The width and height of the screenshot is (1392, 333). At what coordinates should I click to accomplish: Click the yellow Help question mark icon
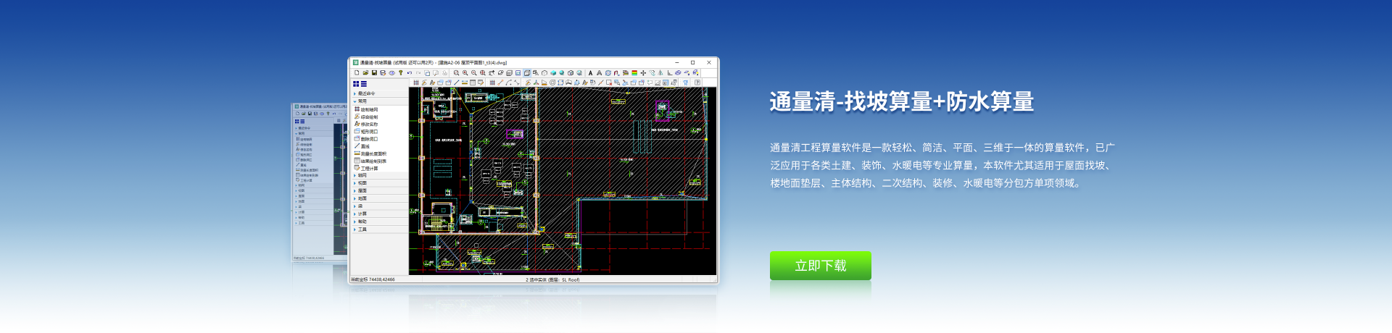pyautogui.click(x=400, y=73)
